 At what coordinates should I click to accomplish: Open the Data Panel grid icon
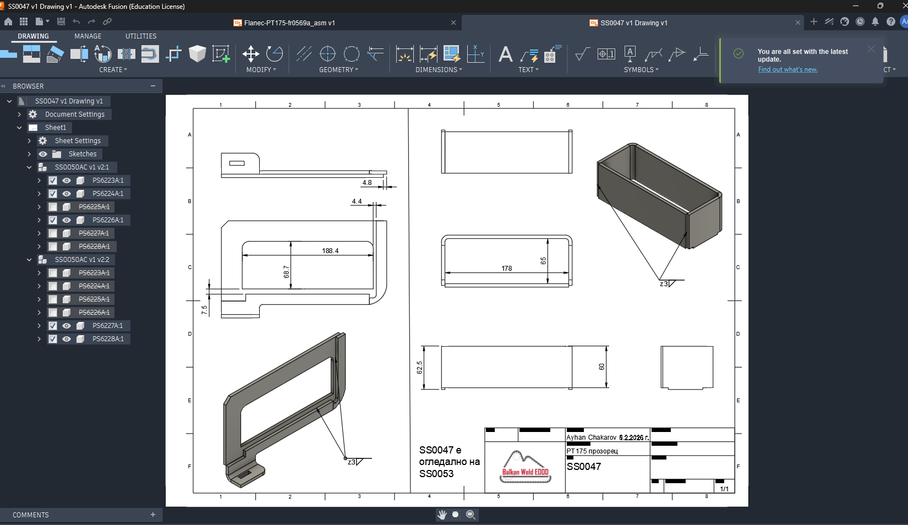[24, 21]
